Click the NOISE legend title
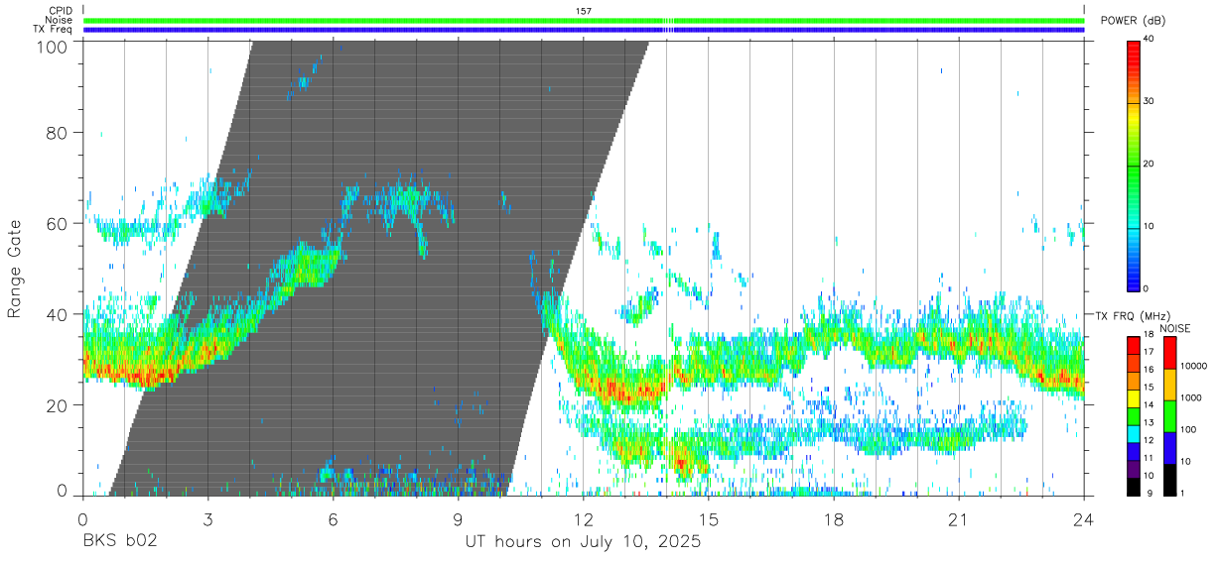Screen dimensions: 1219x562 [1174, 328]
